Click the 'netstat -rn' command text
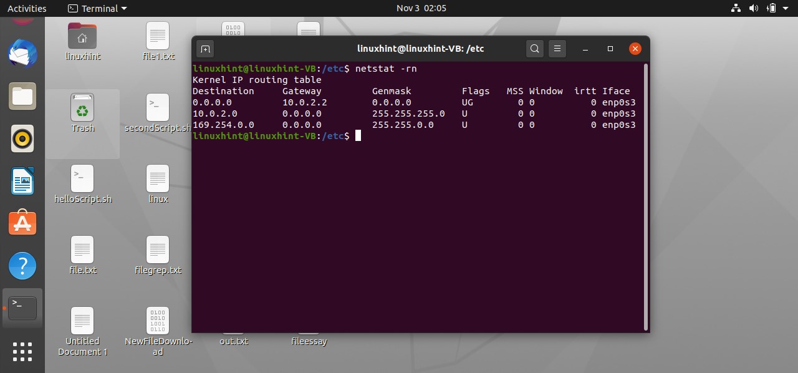 click(x=386, y=68)
